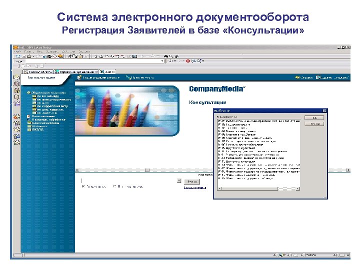Screen dimensions: 360x270
Task: Click the dialog list right scroll arrow
Action: click(x=298, y=188)
